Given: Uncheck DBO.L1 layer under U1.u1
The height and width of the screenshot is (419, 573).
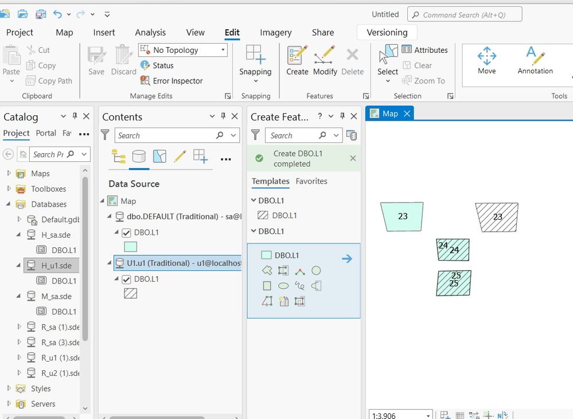Looking at the screenshot, I should point(126,280).
